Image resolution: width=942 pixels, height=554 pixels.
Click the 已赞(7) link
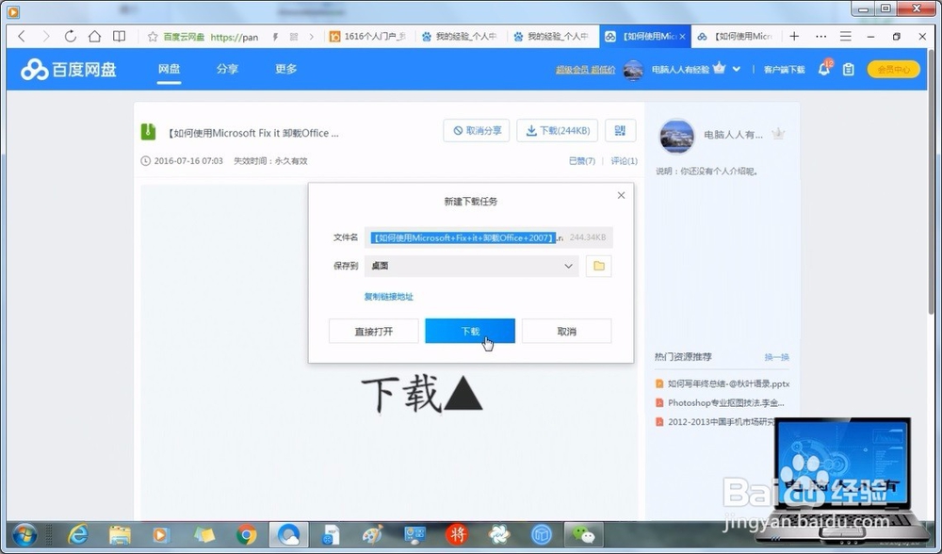click(581, 161)
